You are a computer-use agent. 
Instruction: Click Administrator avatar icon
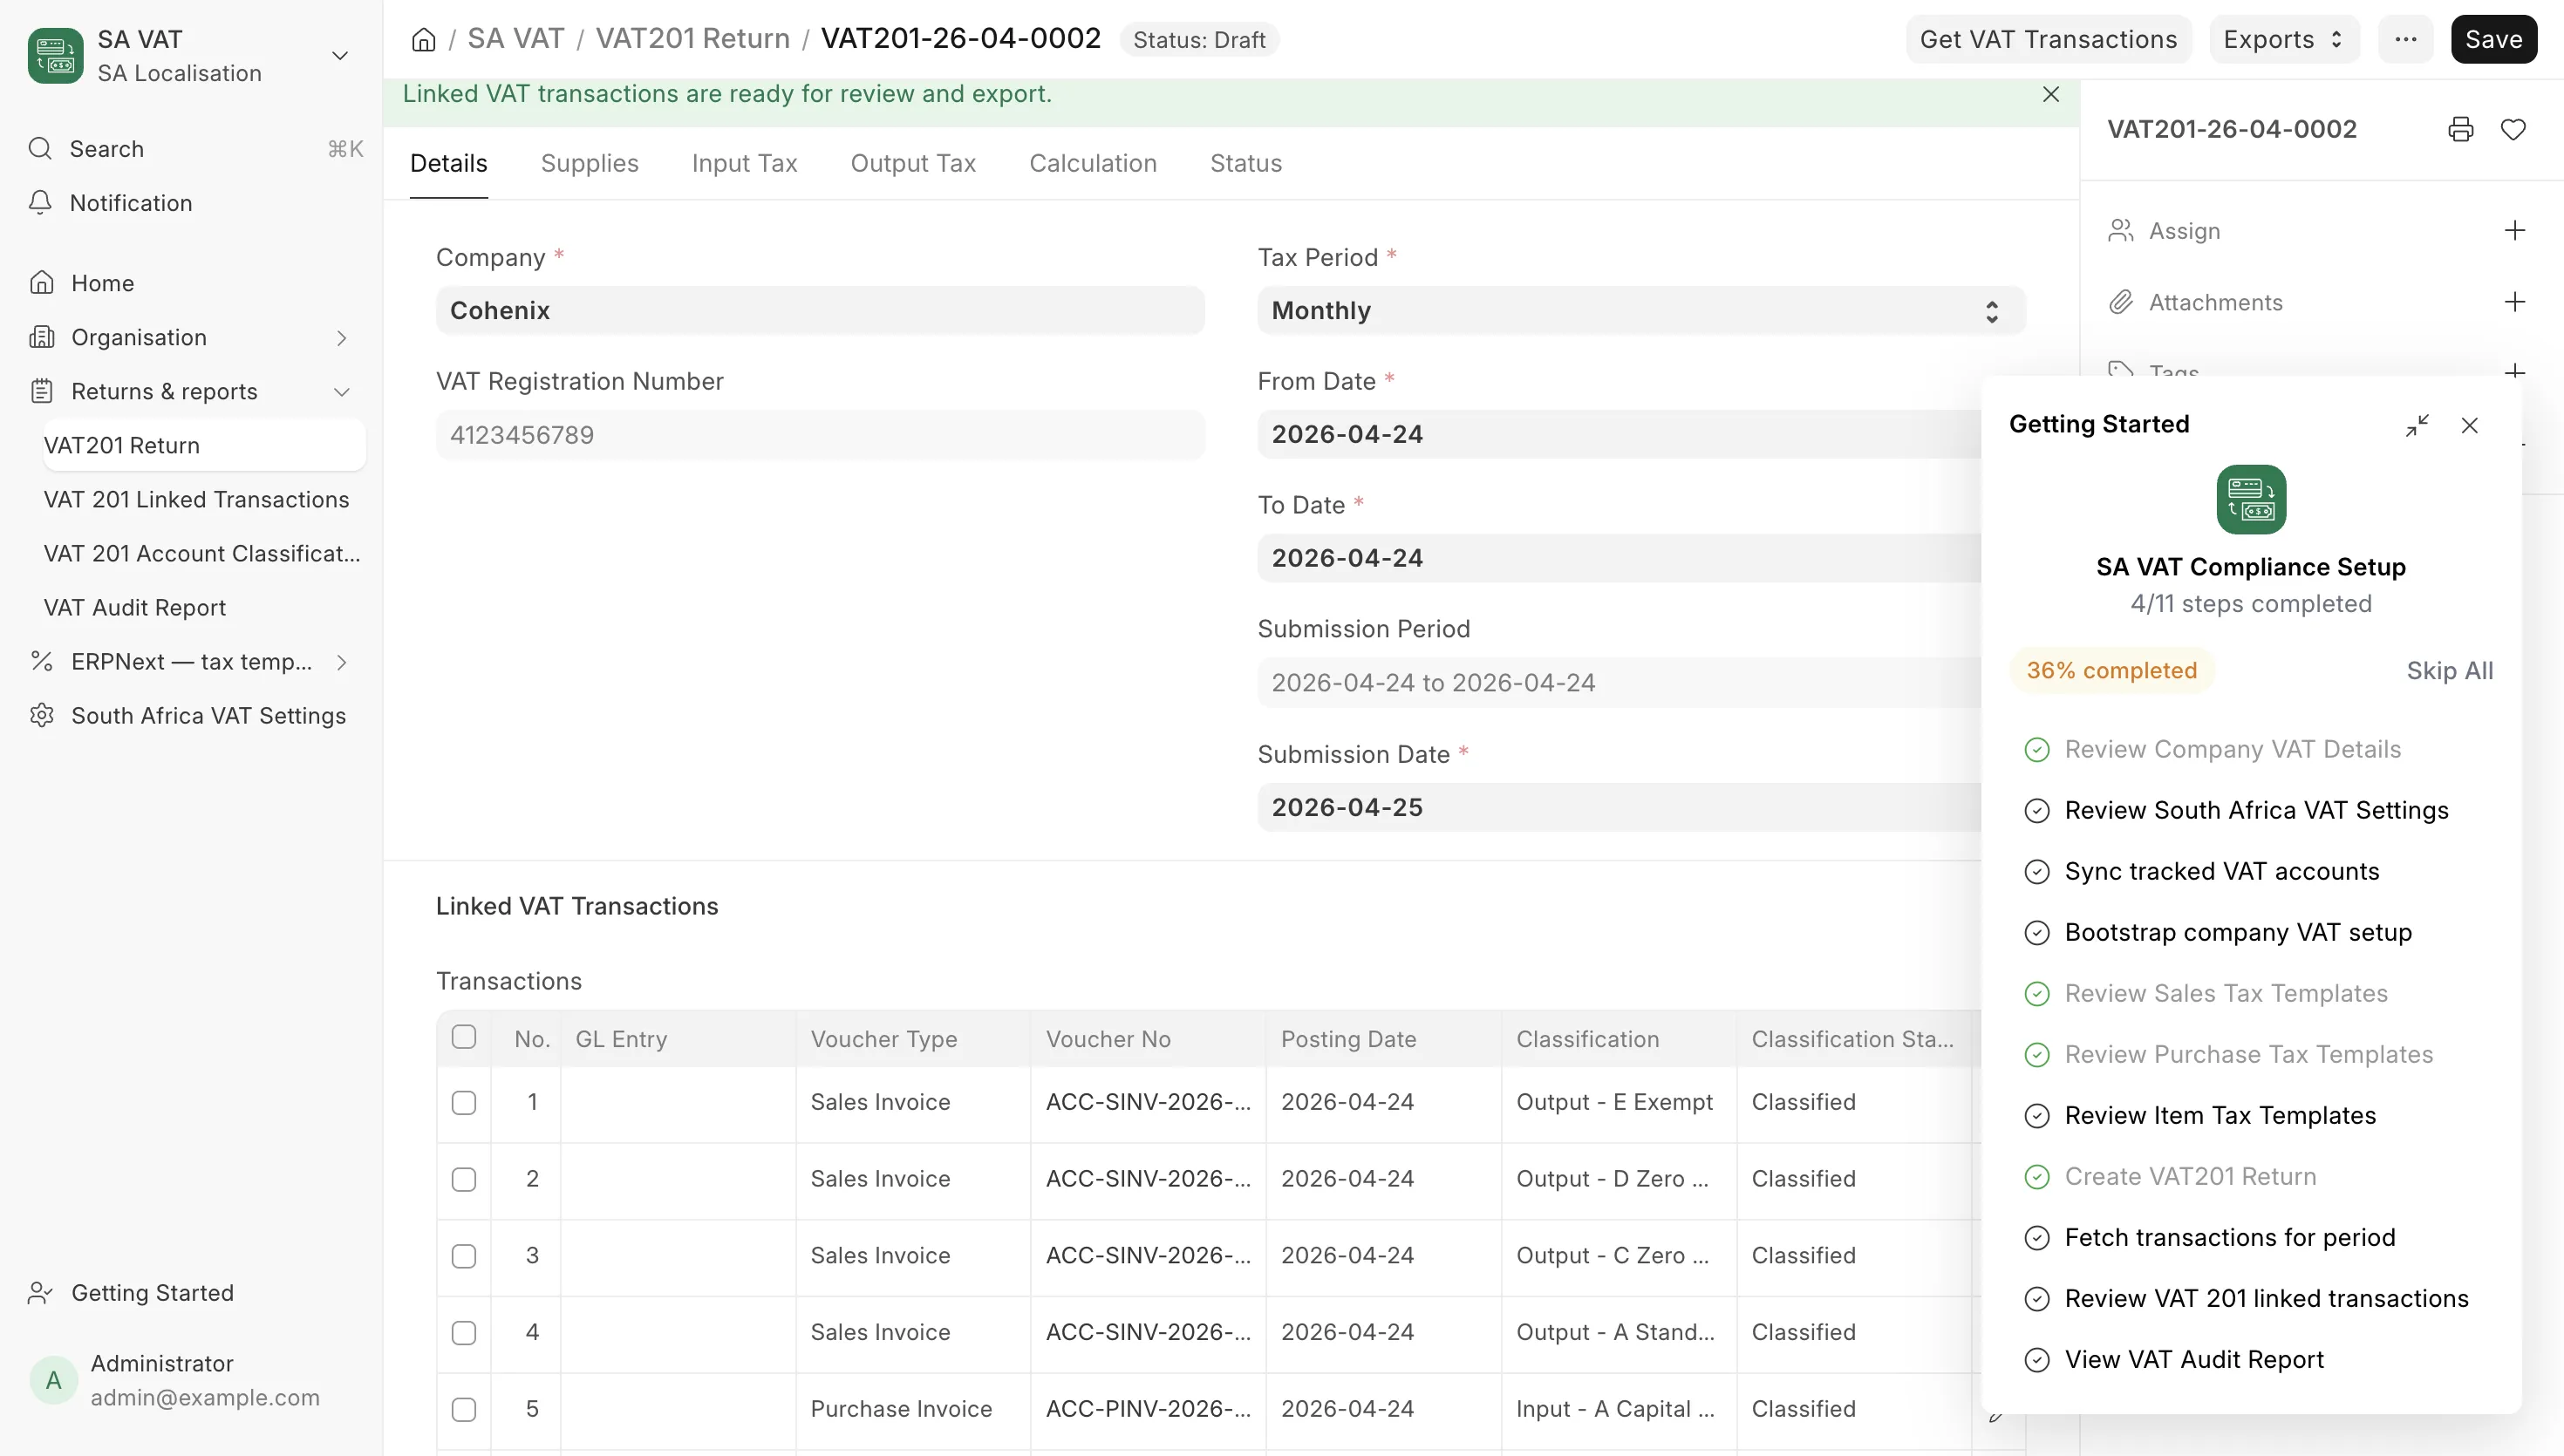[x=54, y=1381]
